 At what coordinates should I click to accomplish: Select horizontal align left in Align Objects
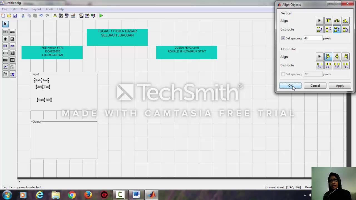tap(328, 57)
